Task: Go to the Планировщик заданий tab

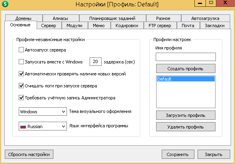Action: 112,18
